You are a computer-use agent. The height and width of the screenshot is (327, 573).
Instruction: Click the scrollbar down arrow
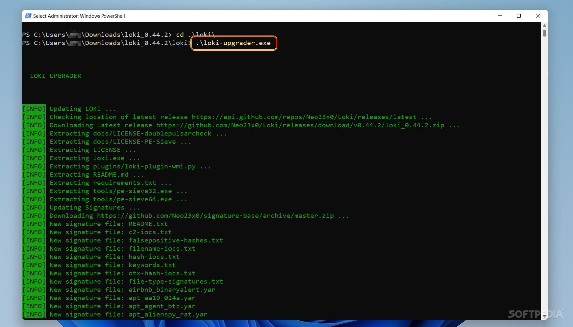[544, 316]
